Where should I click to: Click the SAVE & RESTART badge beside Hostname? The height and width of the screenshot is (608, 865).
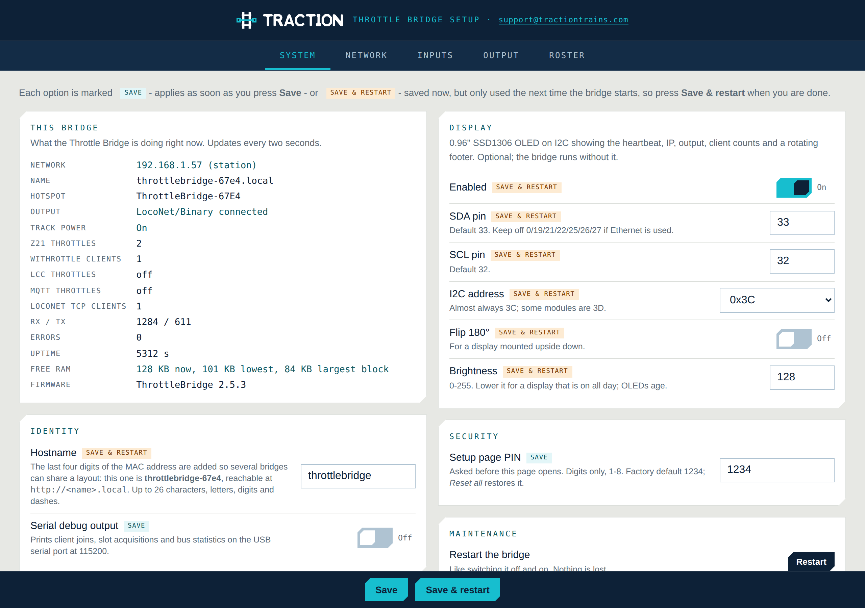[117, 453]
